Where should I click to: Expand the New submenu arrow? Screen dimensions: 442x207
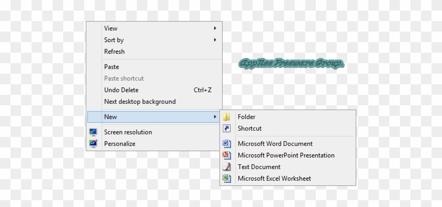pyautogui.click(x=215, y=117)
